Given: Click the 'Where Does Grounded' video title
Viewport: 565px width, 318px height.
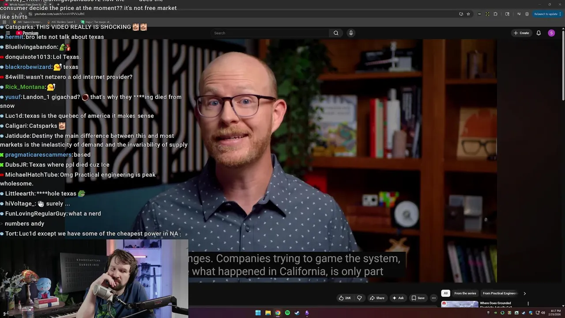Looking at the screenshot, I should (495, 305).
